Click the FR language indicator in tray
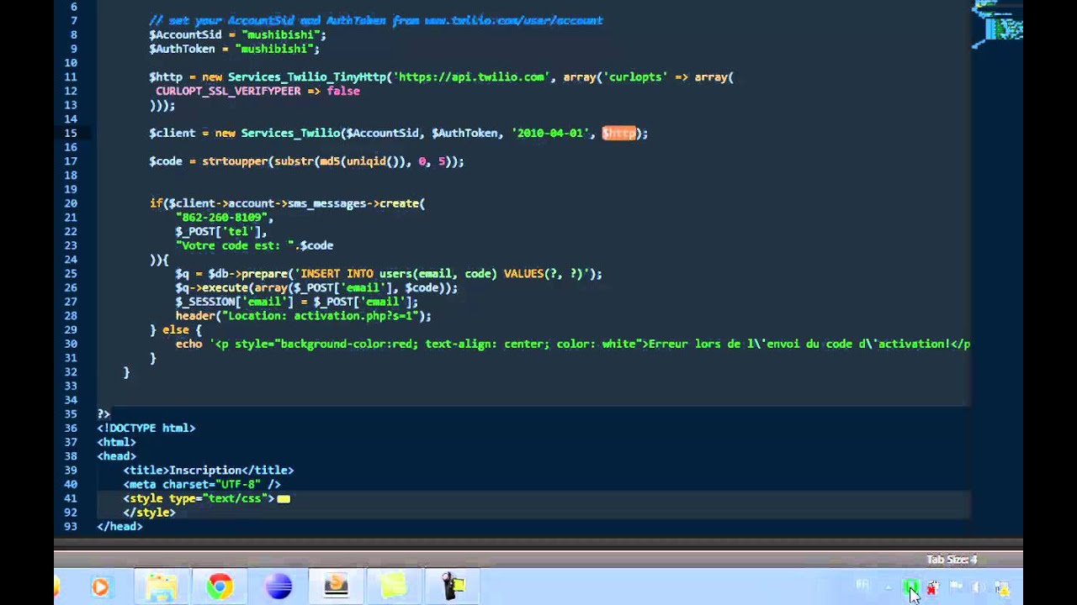 tap(862, 586)
